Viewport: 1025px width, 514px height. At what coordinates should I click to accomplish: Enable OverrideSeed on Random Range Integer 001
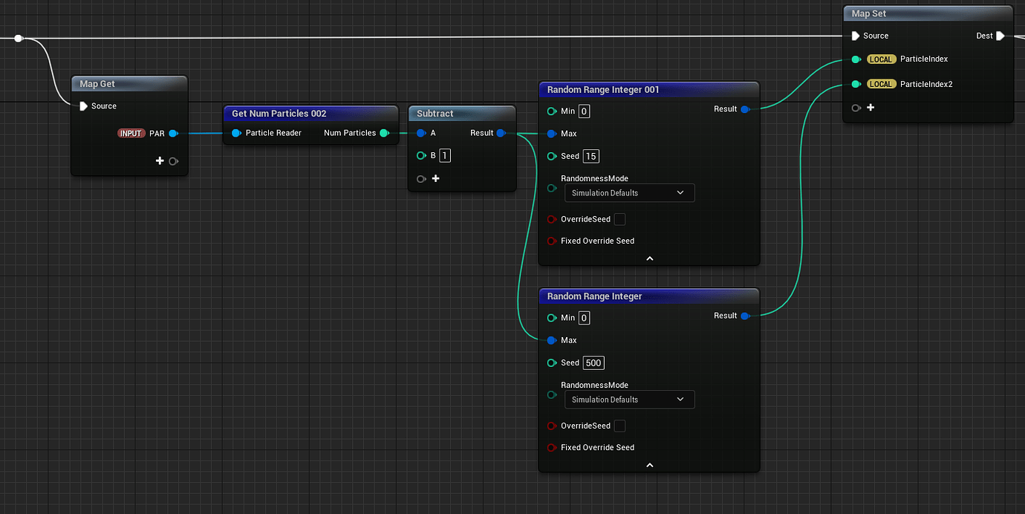coord(619,218)
